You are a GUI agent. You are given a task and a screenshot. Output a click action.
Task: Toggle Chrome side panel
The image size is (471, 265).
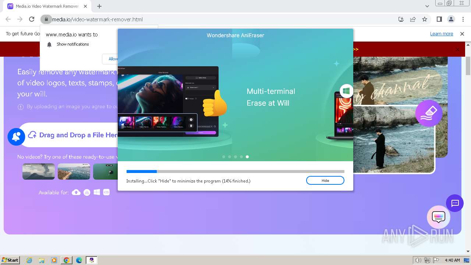click(439, 19)
